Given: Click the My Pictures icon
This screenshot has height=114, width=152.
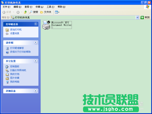Looking at the screenshot, I should [x=7, y=78].
